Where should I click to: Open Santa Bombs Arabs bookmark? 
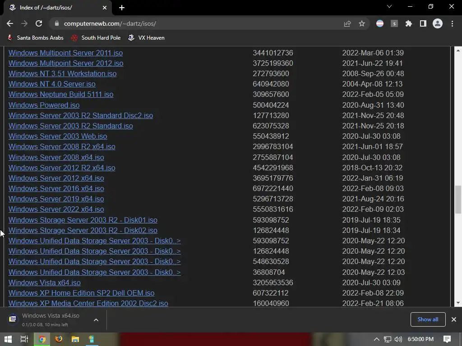click(35, 38)
